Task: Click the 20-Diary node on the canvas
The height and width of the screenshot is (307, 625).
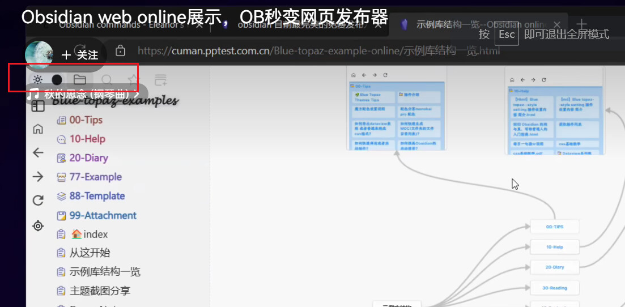Action: (554, 267)
